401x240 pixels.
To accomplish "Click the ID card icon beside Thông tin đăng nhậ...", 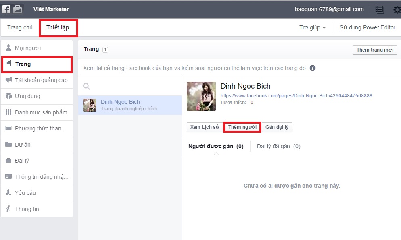I will [9, 176].
